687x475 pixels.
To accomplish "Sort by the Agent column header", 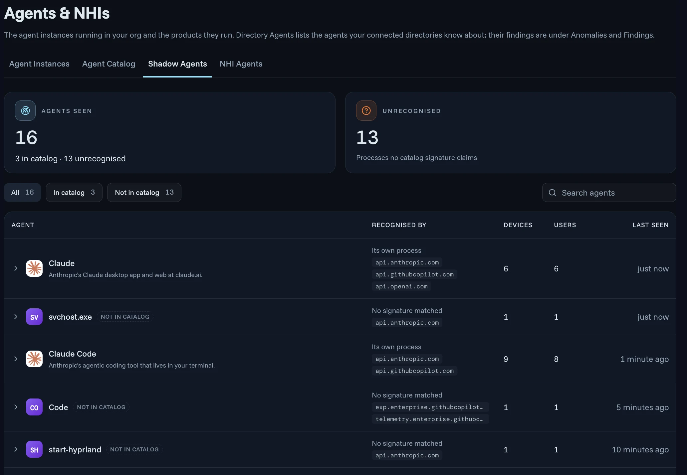I will (x=23, y=225).
